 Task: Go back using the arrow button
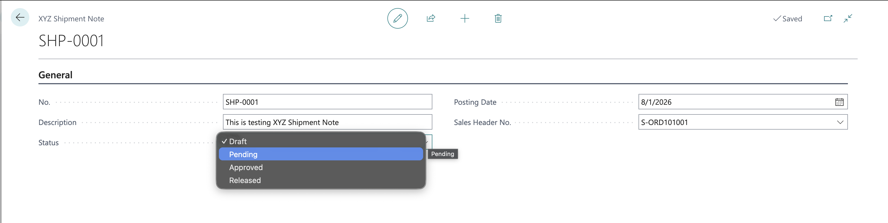click(20, 18)
